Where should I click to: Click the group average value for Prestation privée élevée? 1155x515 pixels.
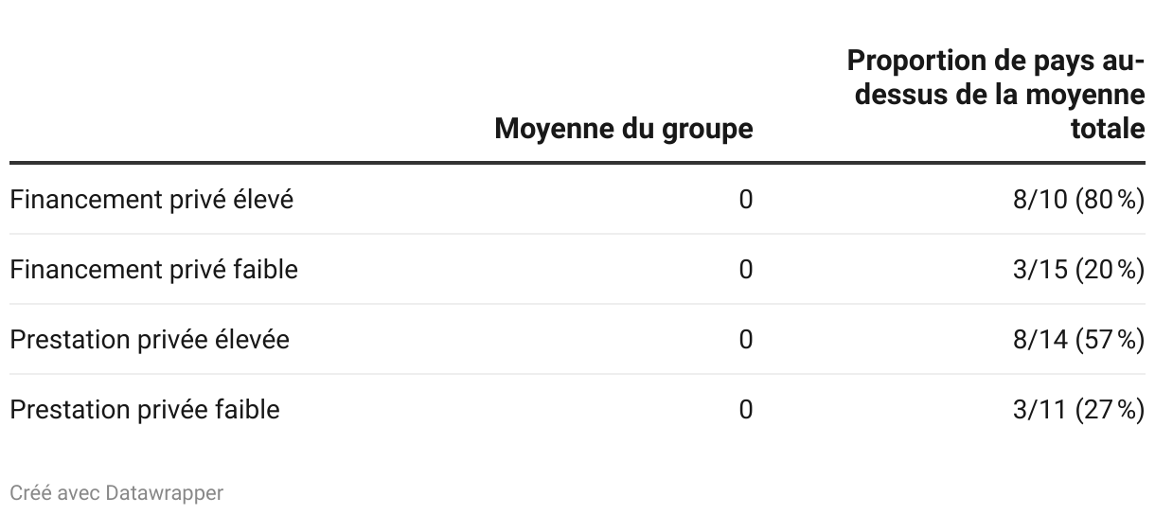pos(746,339)
